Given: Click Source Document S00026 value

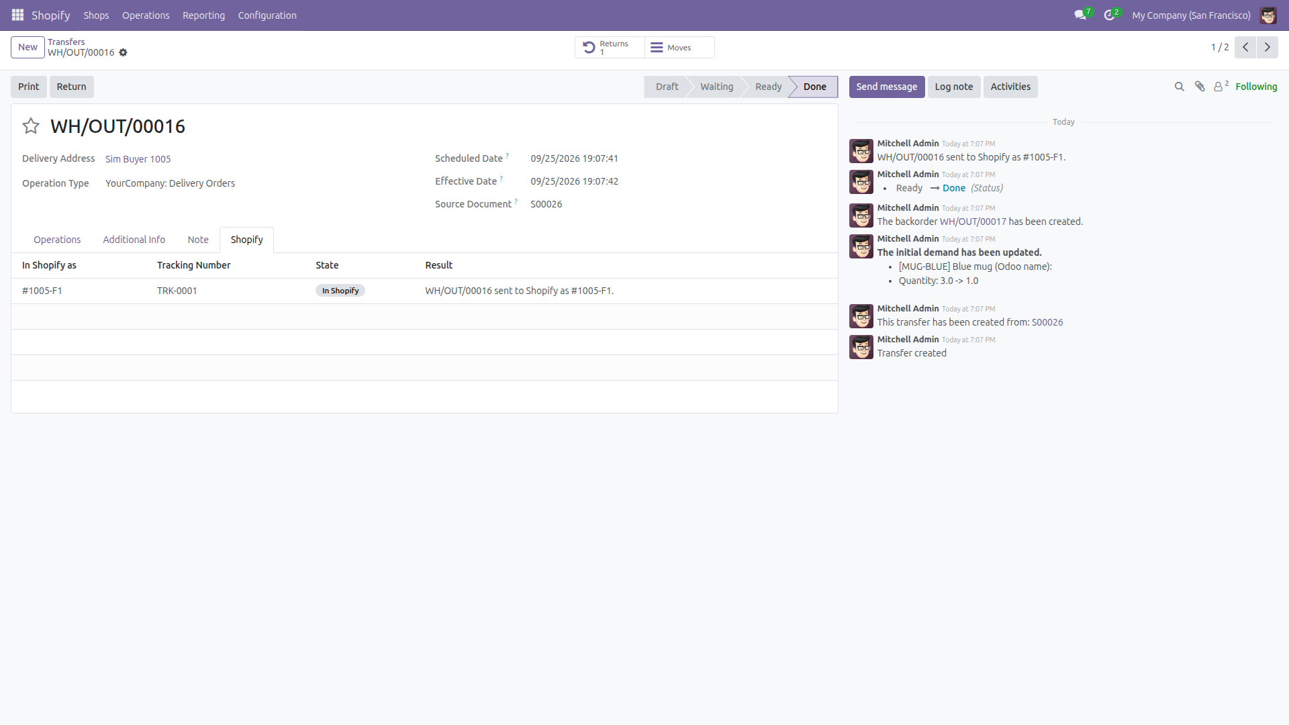Looking at the screenshot, I should point(546,204).
